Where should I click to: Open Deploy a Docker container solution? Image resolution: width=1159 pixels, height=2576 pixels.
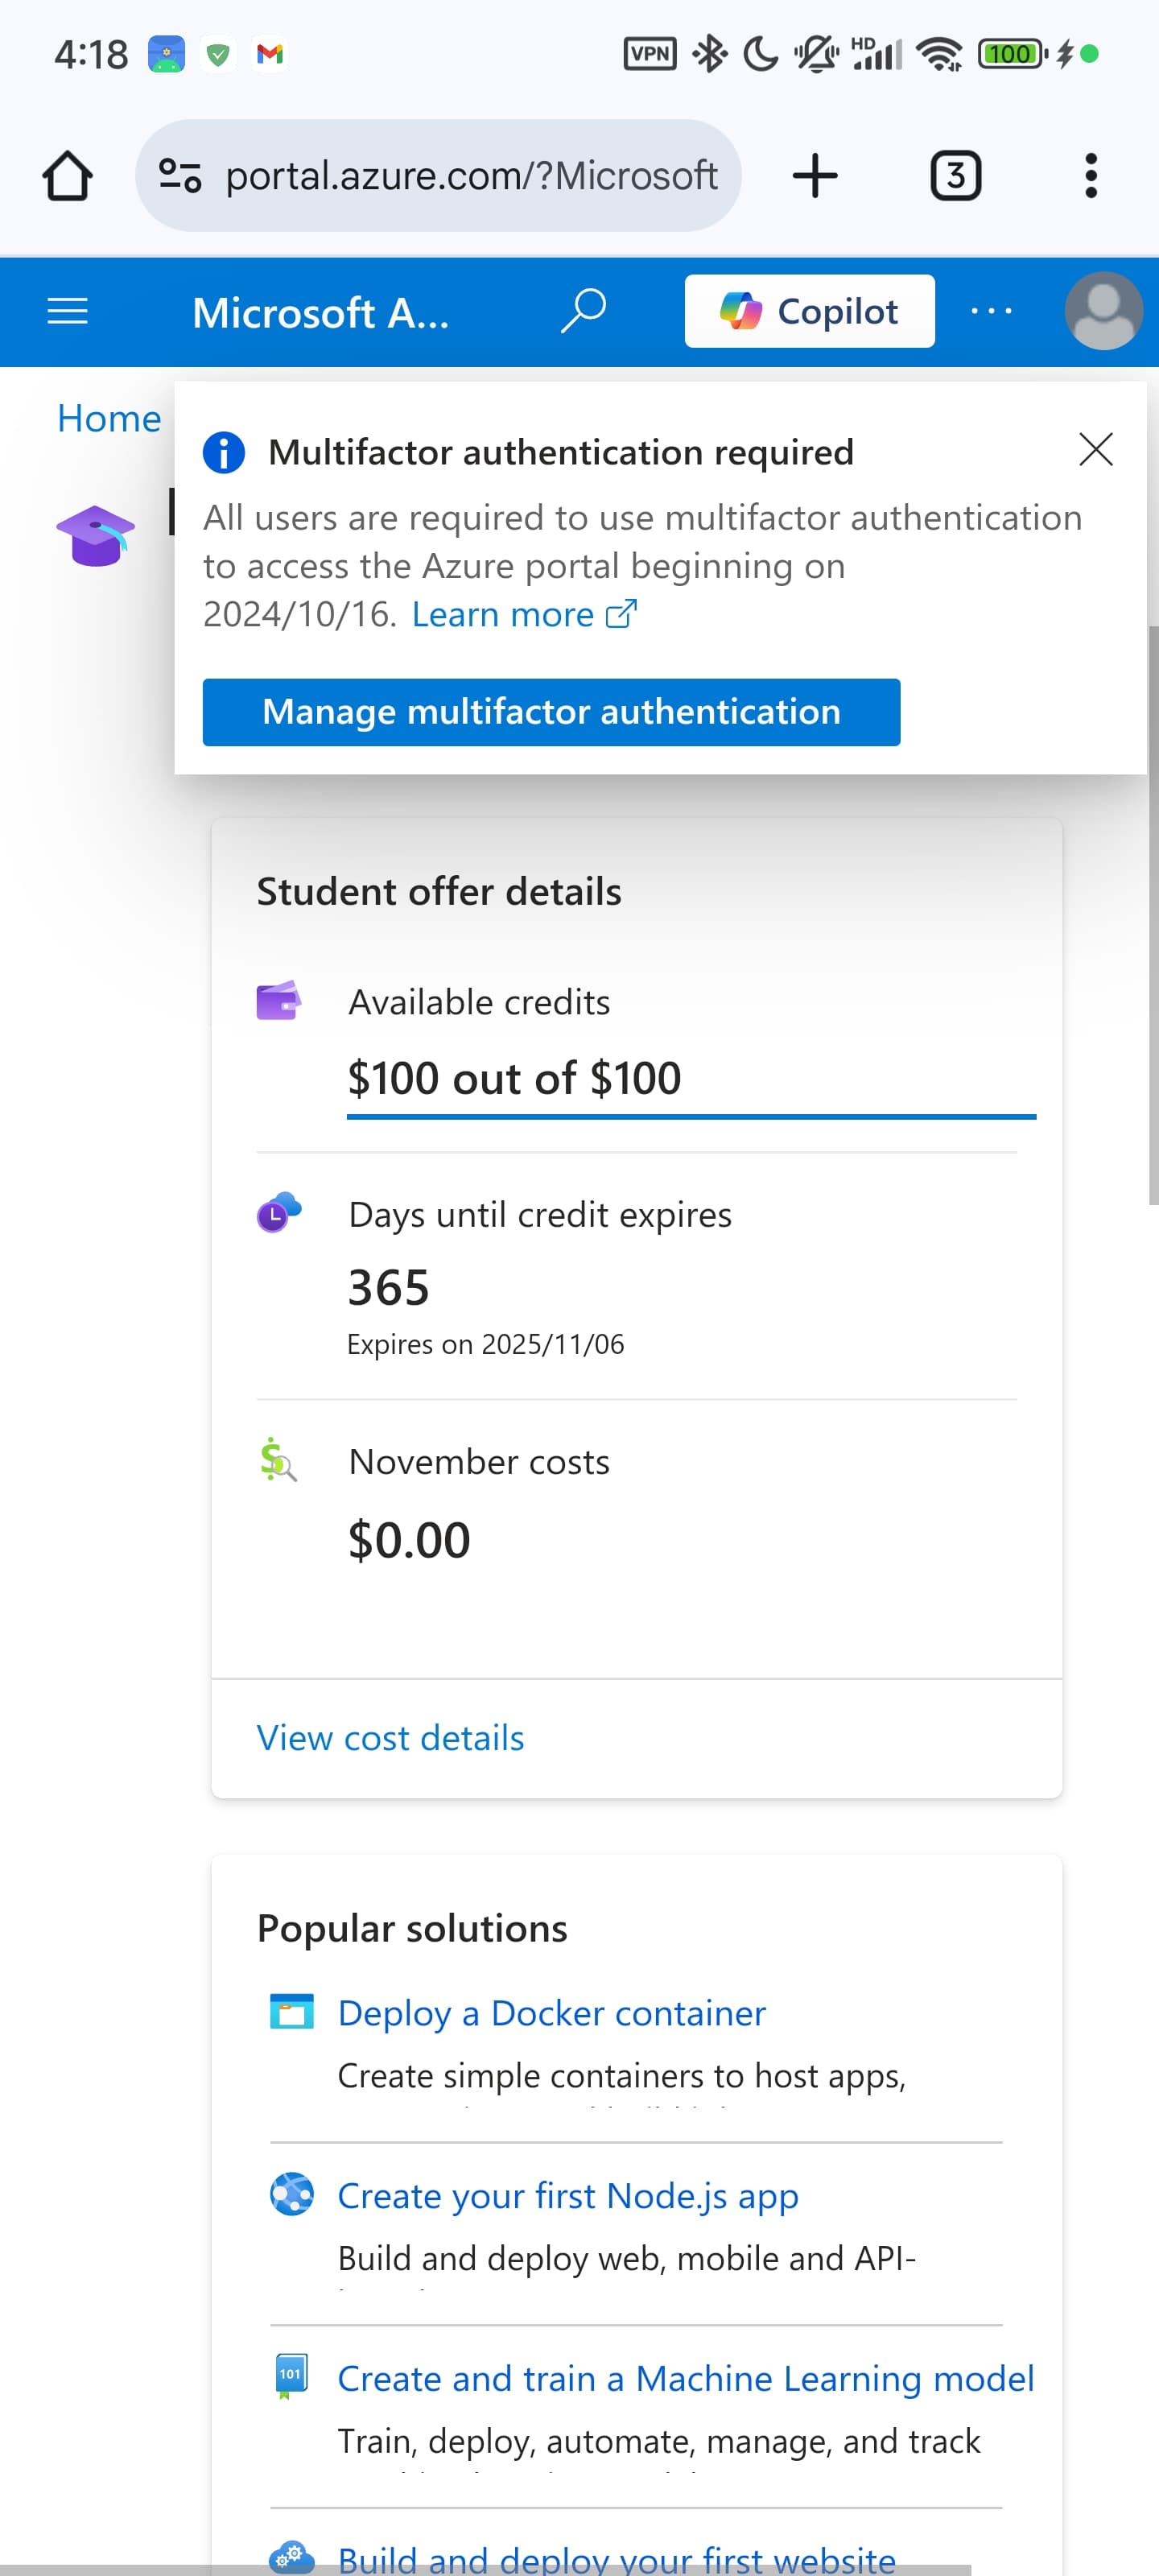click(x=552, y=2013)
